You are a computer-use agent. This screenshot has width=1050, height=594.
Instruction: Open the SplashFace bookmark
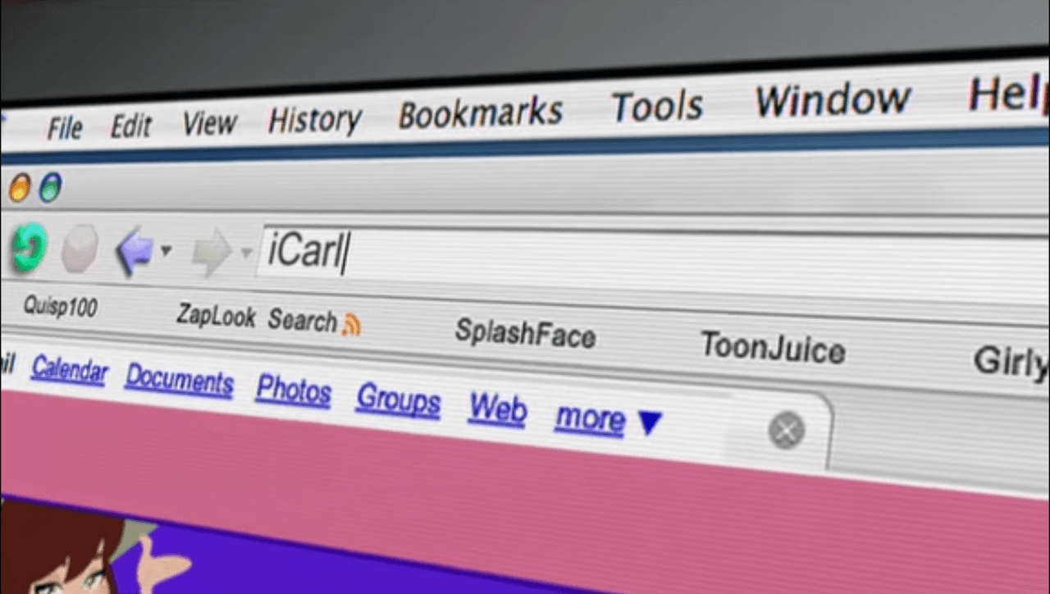pyautogui.click(x=525, y=333)
